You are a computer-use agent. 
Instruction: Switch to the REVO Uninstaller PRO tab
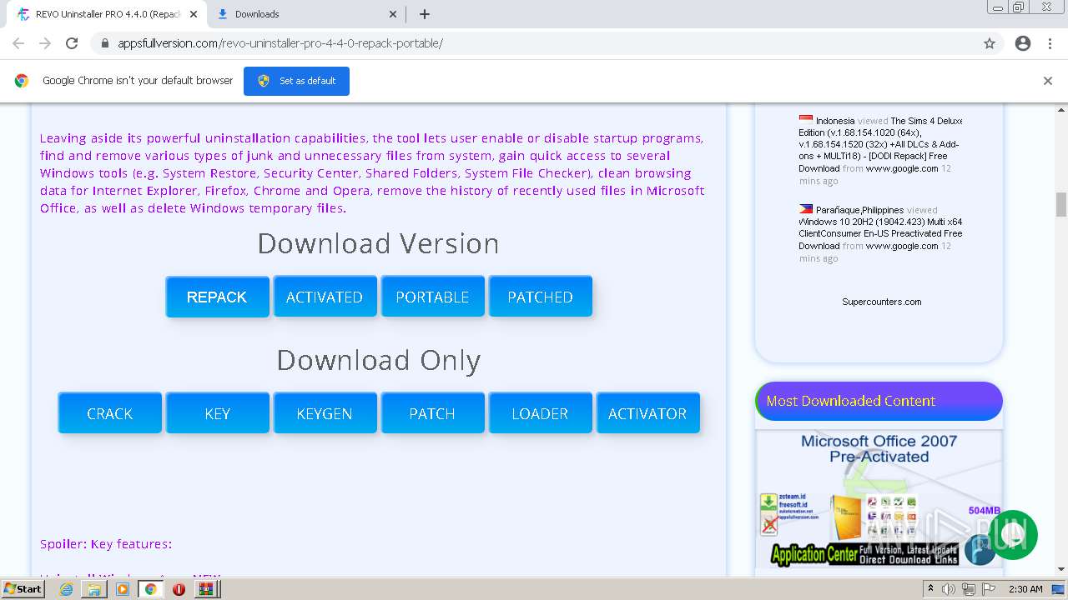(x=105, y=14)
